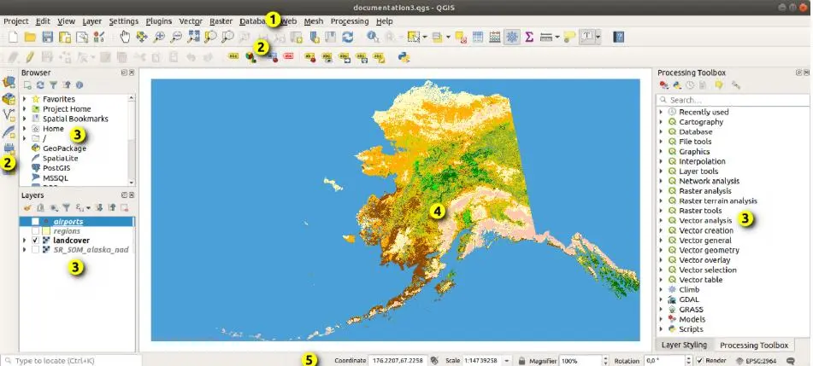This screenshot has width=813, height=366.
Task: Open the Attribute Table toolbar icon
Action: pos(477,38)
